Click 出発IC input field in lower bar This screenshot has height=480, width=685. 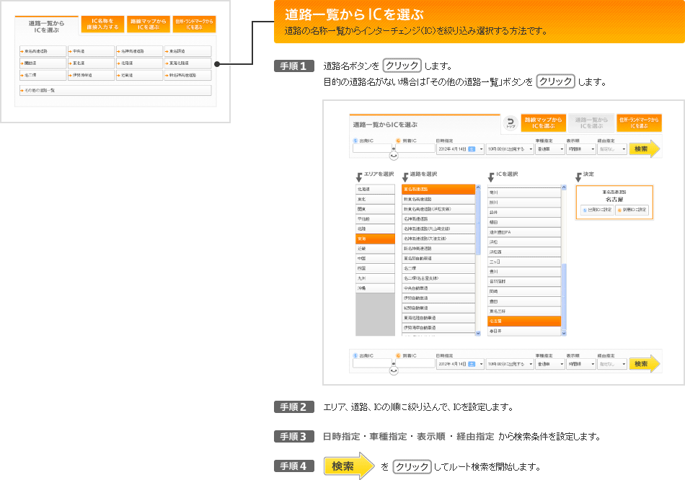[372, 363]
